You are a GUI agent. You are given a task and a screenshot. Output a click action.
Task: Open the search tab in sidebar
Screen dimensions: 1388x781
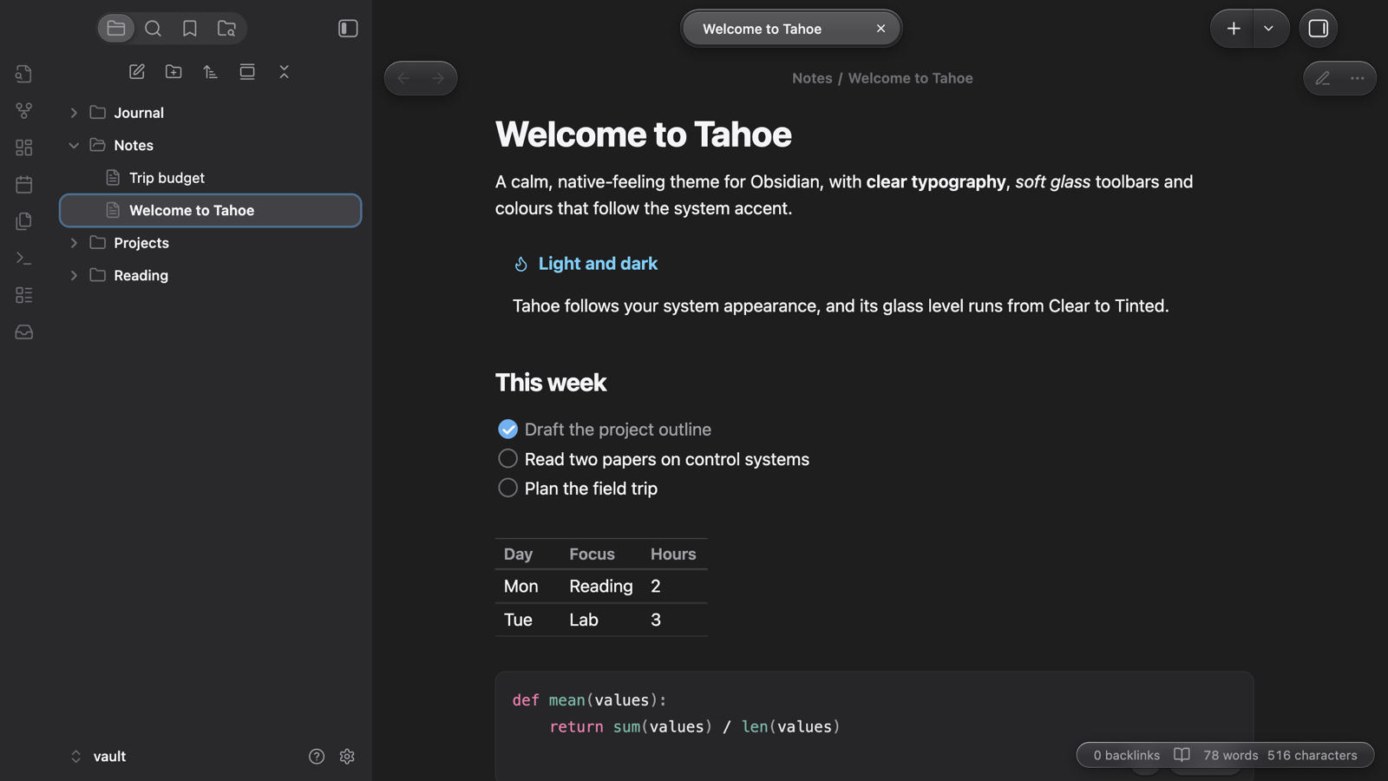point(153,29)
